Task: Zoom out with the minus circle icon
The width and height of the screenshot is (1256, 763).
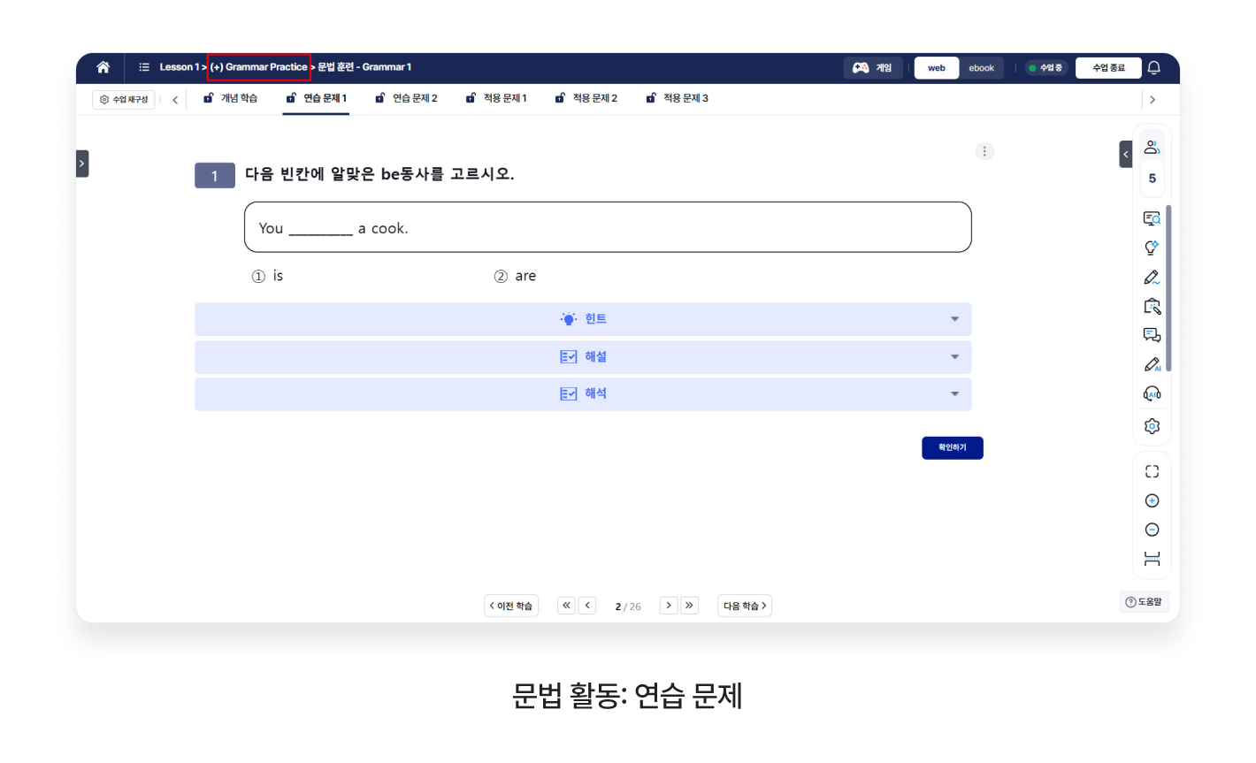Action: tap(1152, 530)
